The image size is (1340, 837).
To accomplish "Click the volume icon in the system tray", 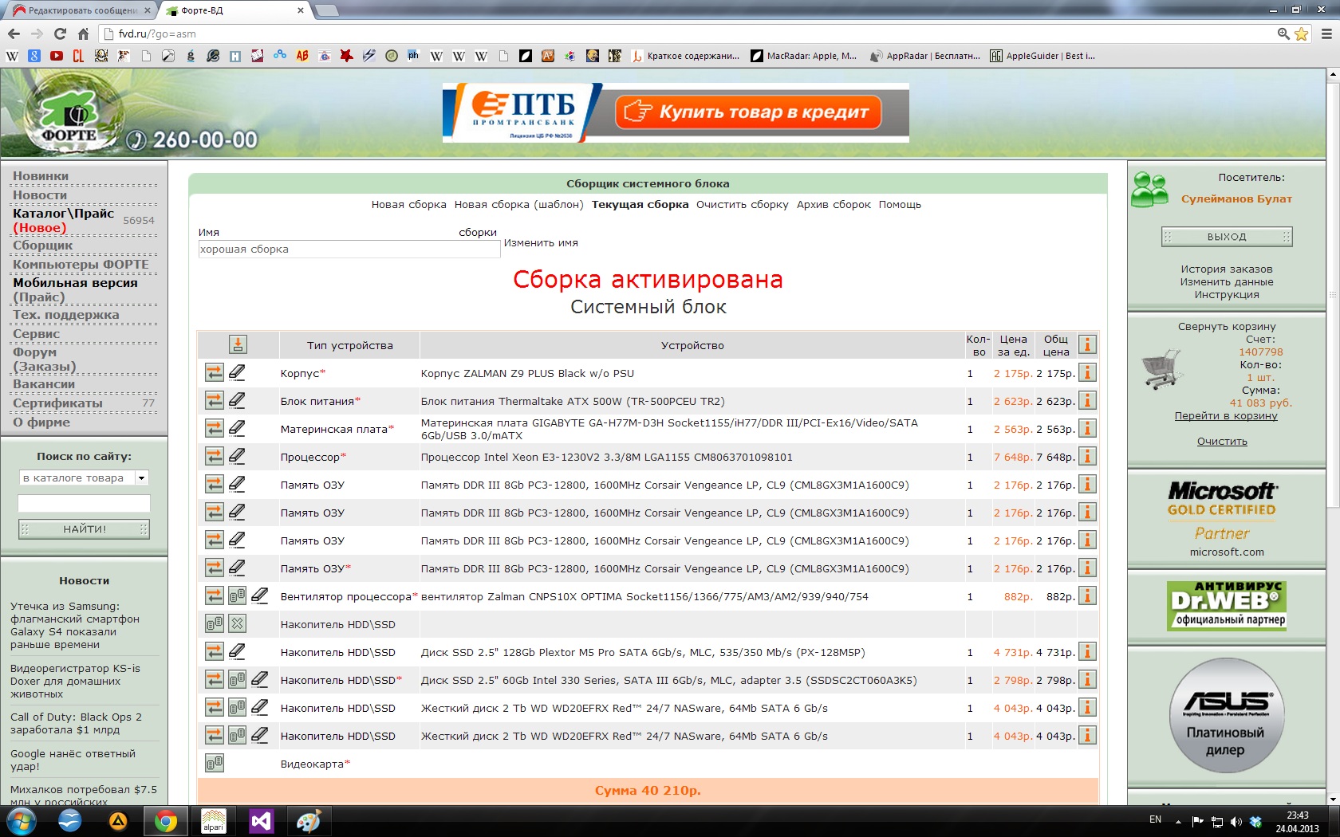I will click(x=1236, y=821).
